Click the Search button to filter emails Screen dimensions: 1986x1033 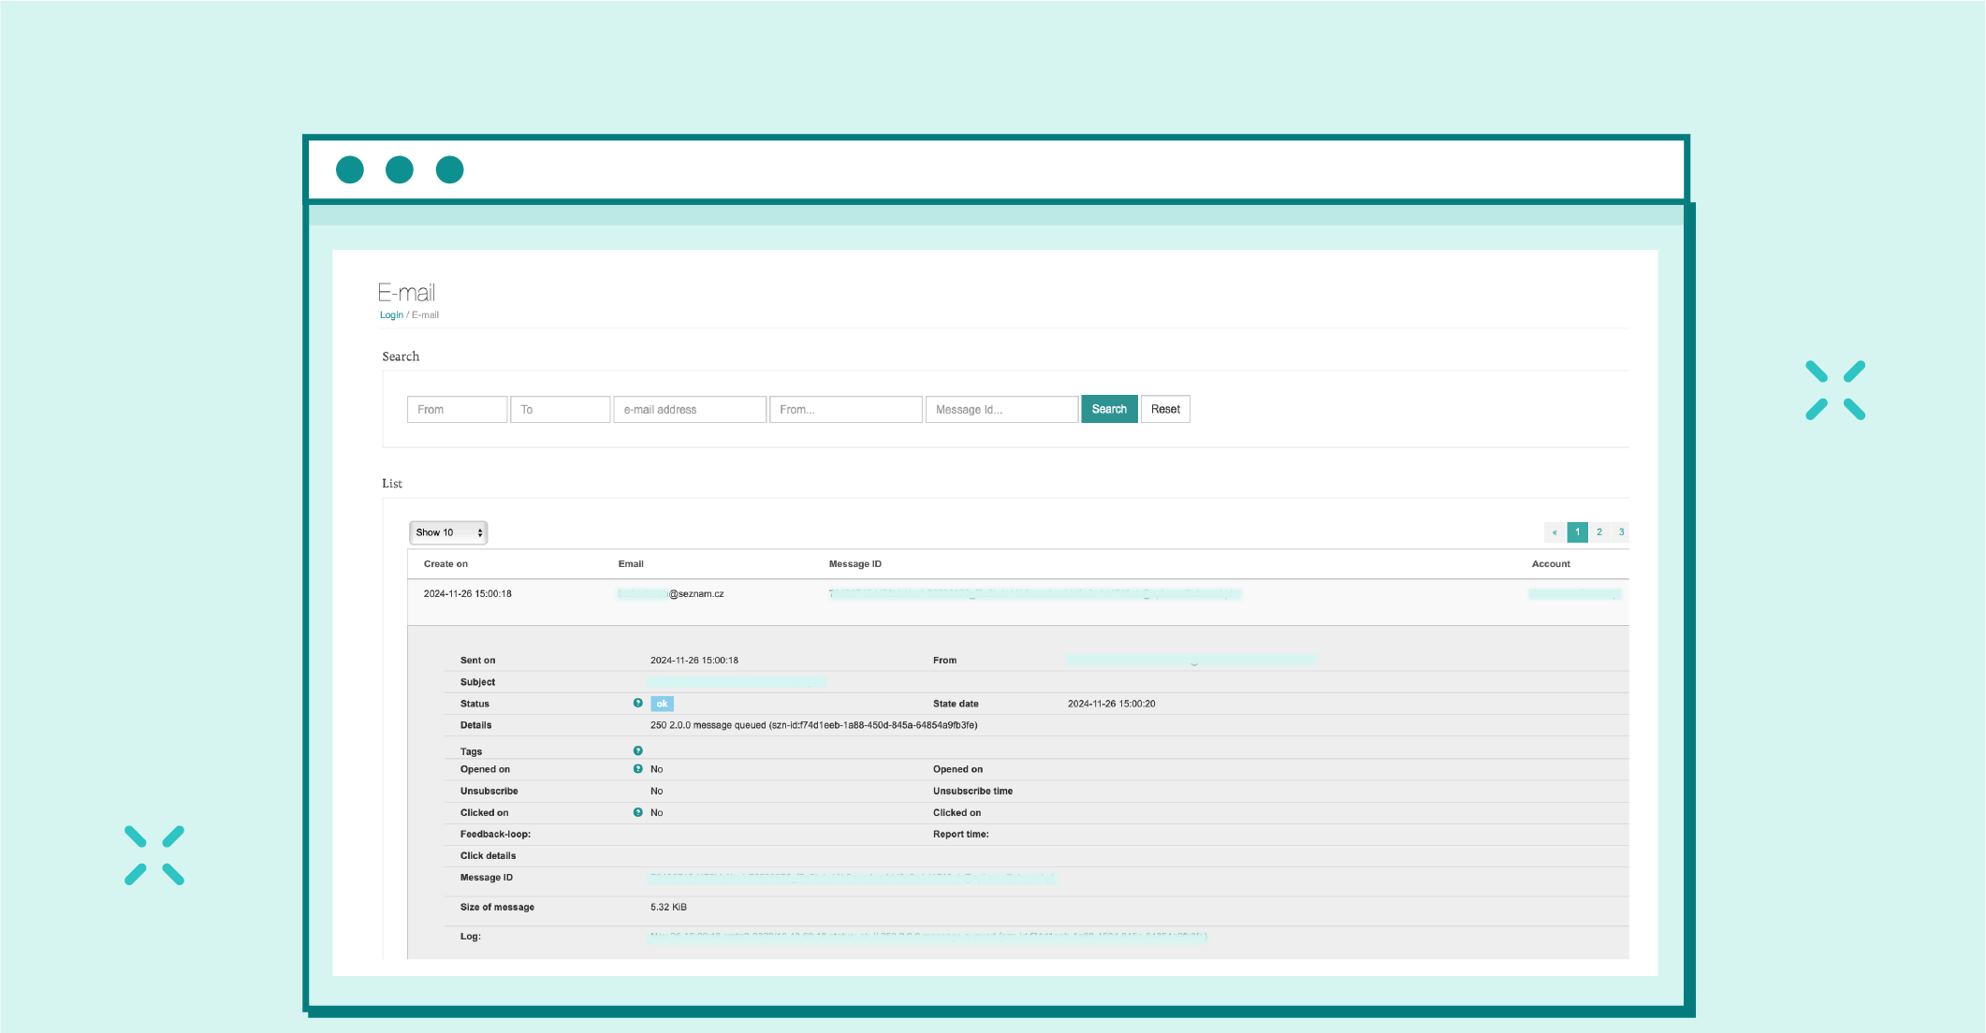point(1107,408)
